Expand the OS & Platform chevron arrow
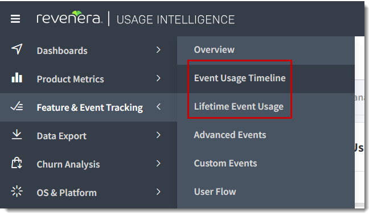Viewport: 373px width, 217px height. (x=158, y=192)
